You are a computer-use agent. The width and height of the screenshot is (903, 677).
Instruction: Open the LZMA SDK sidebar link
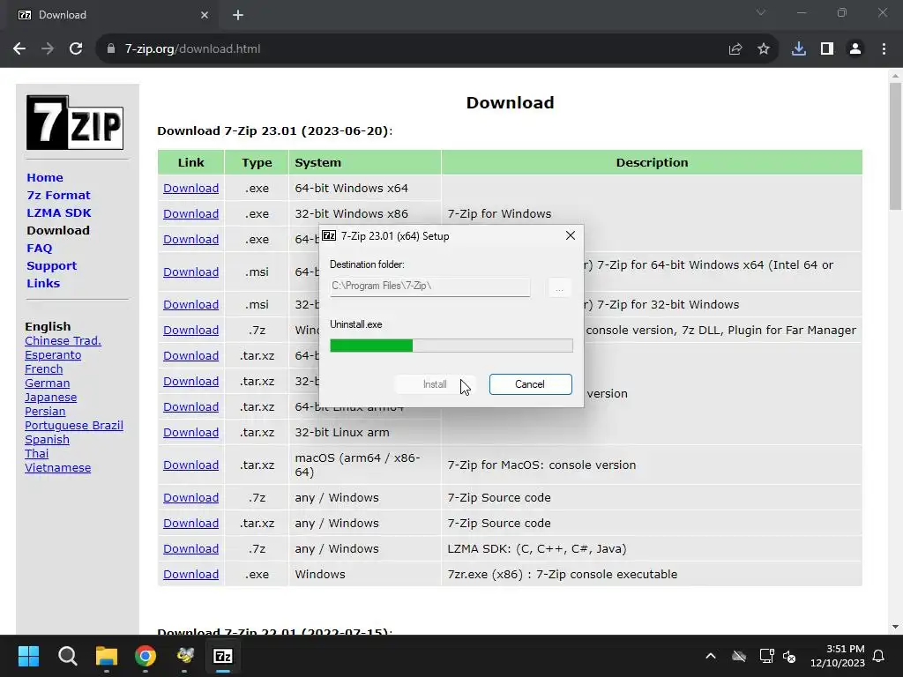coord(59,212)
